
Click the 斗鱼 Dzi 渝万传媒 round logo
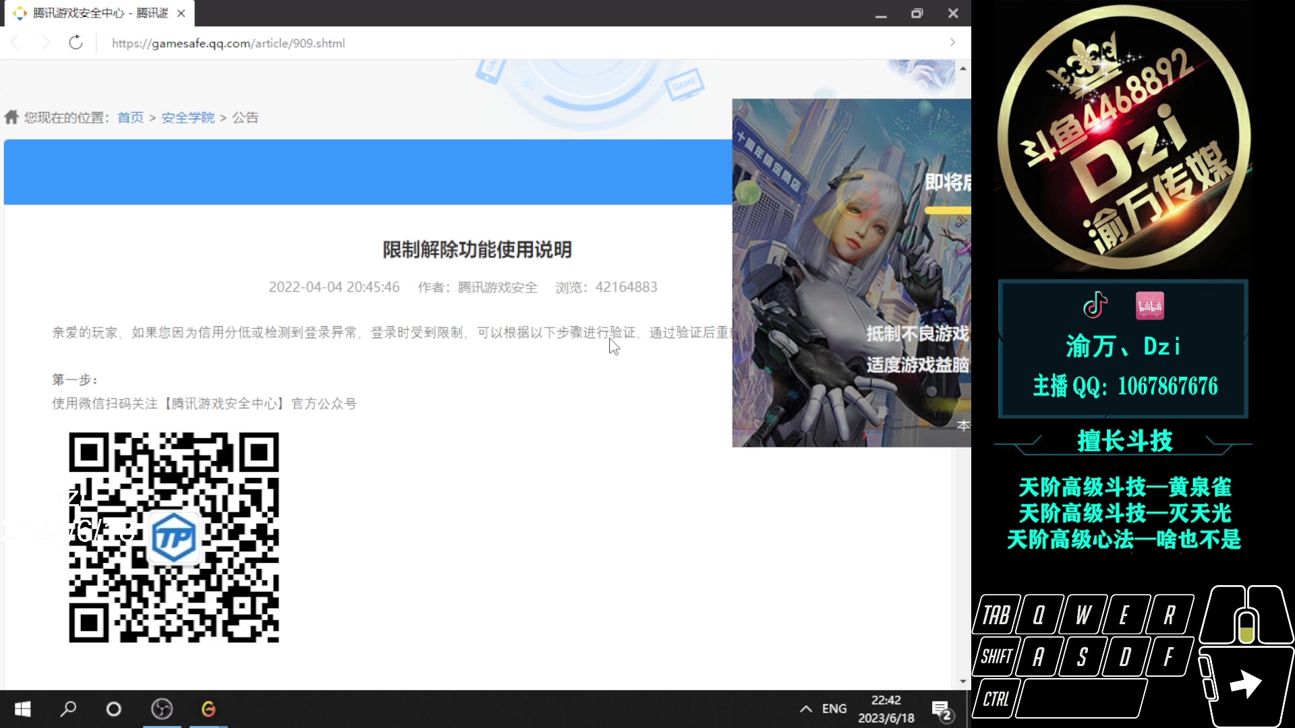(x=1124, y=137)
